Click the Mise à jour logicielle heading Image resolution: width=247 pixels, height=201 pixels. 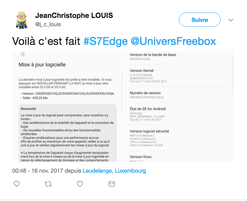point(42,65)
